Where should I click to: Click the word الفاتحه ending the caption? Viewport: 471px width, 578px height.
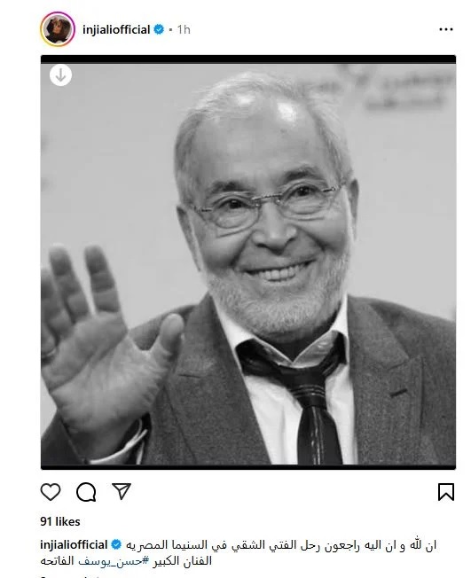(x=57, y=560)
